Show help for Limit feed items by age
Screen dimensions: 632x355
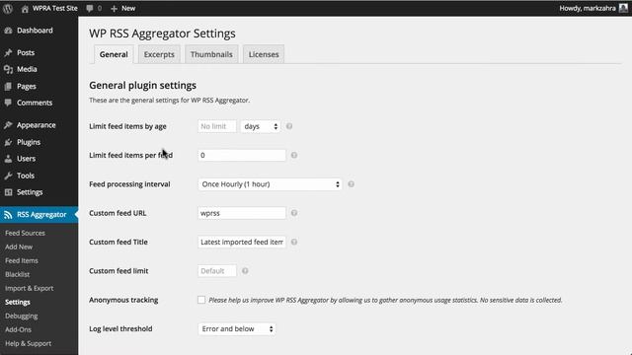289,126
